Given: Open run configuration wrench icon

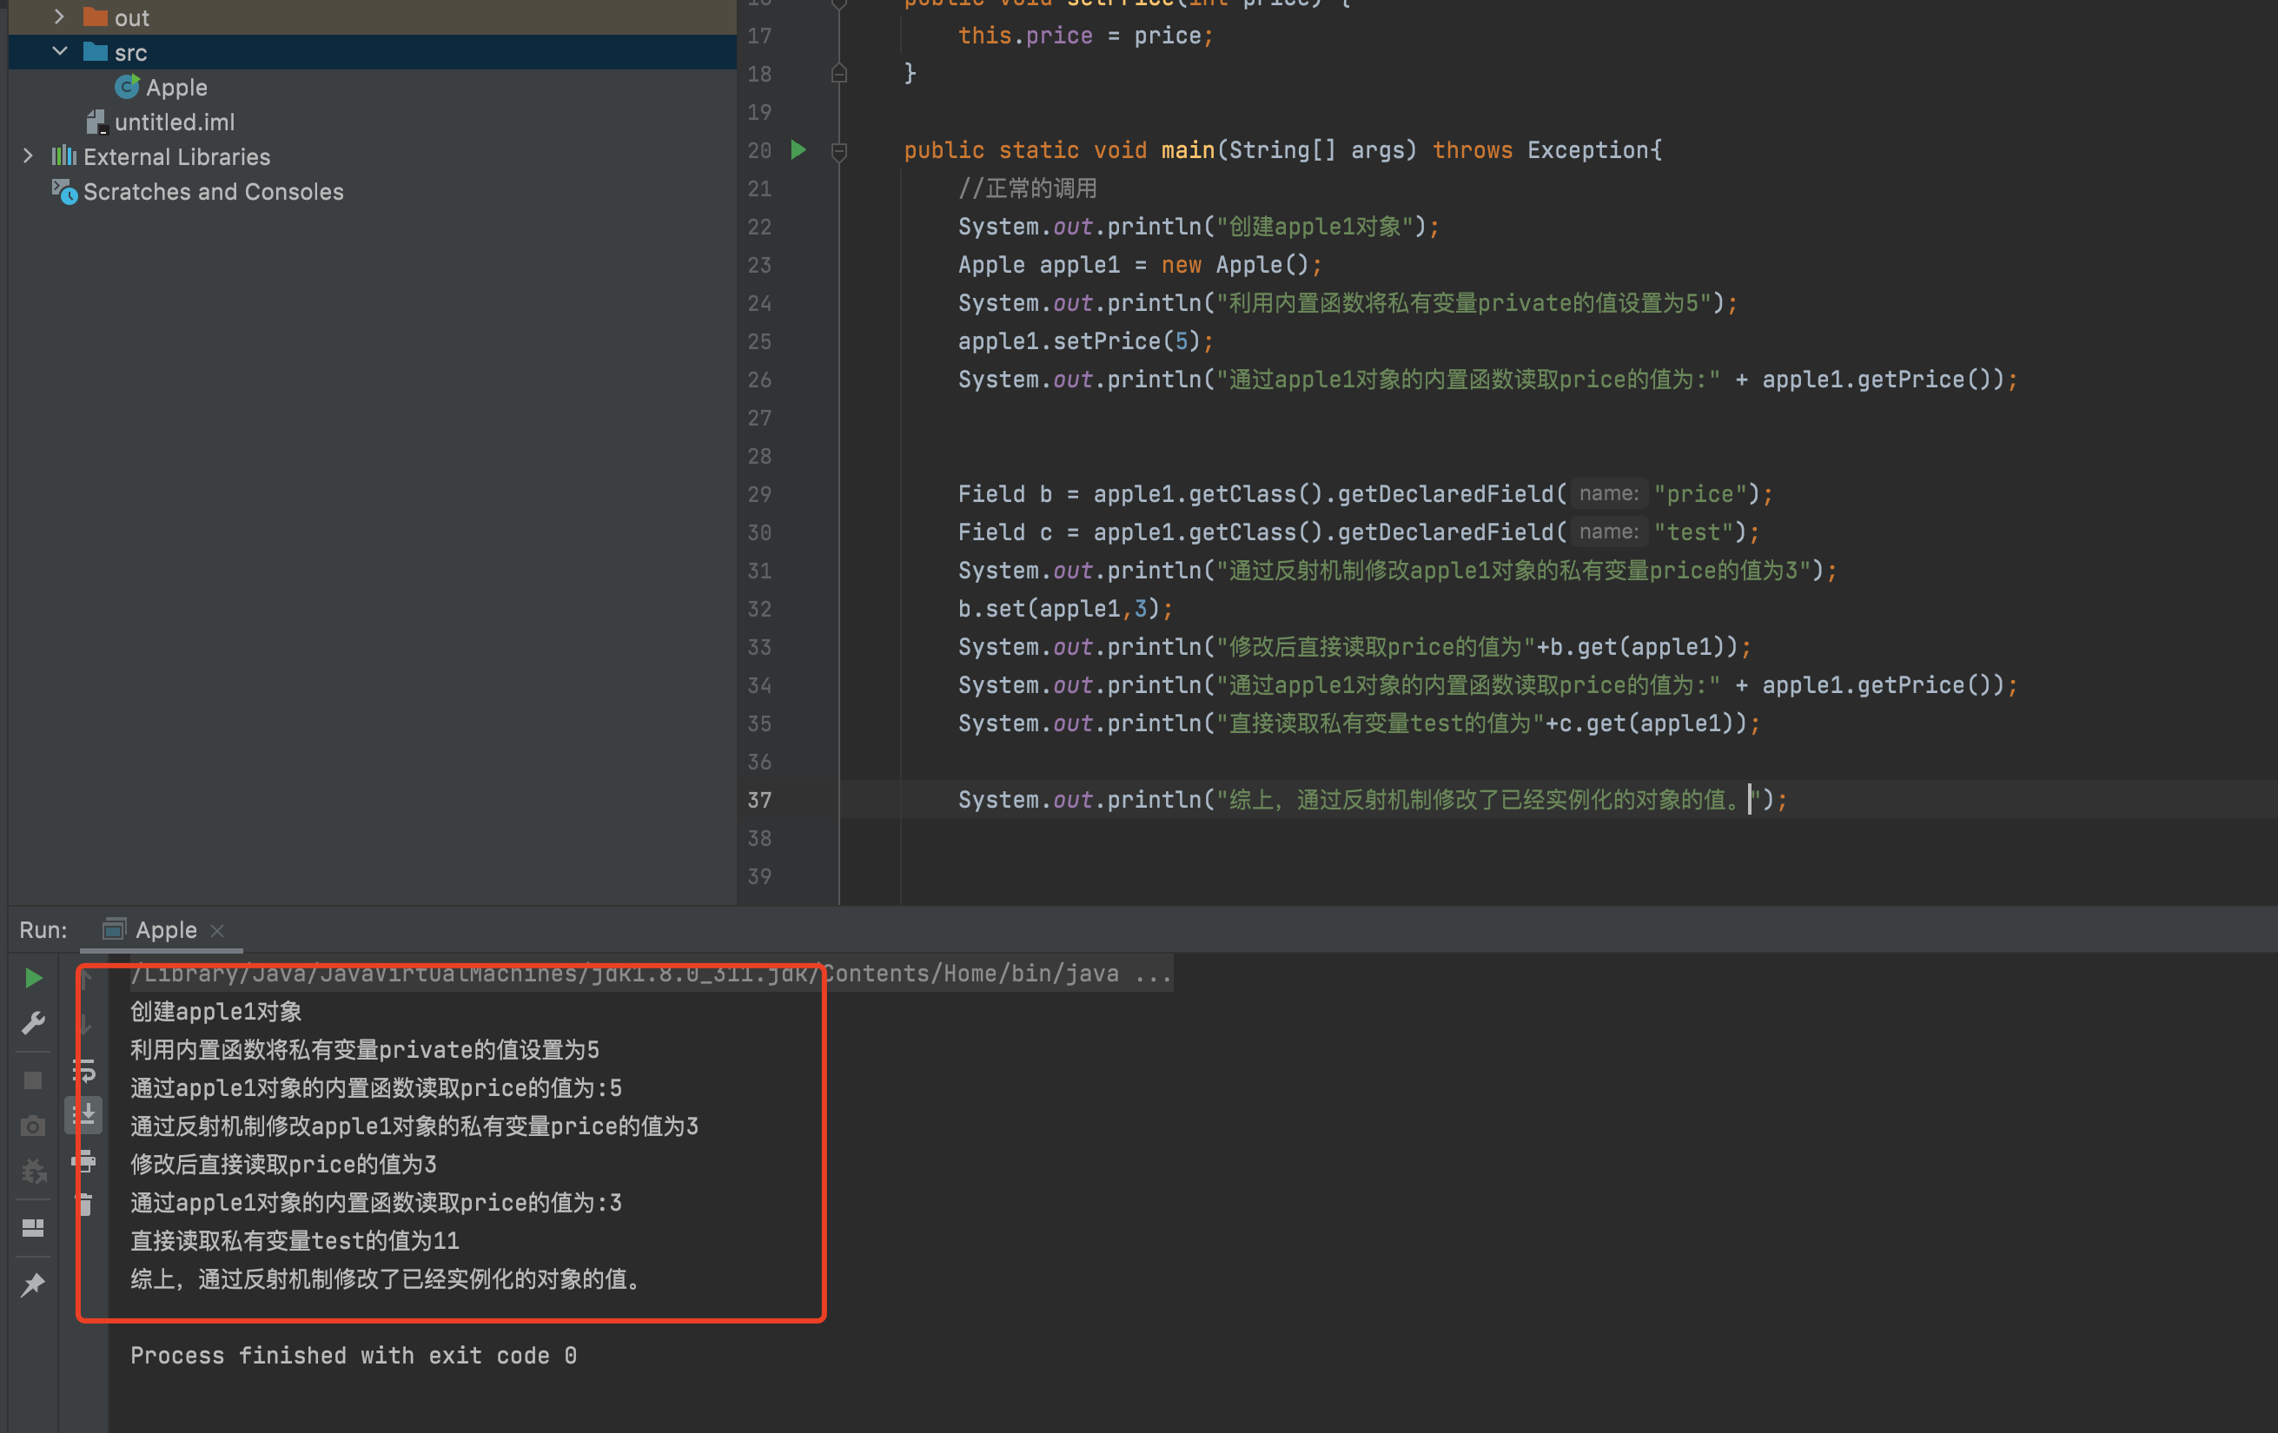Looking at the screenshot, I should [x=33, y=1023].
